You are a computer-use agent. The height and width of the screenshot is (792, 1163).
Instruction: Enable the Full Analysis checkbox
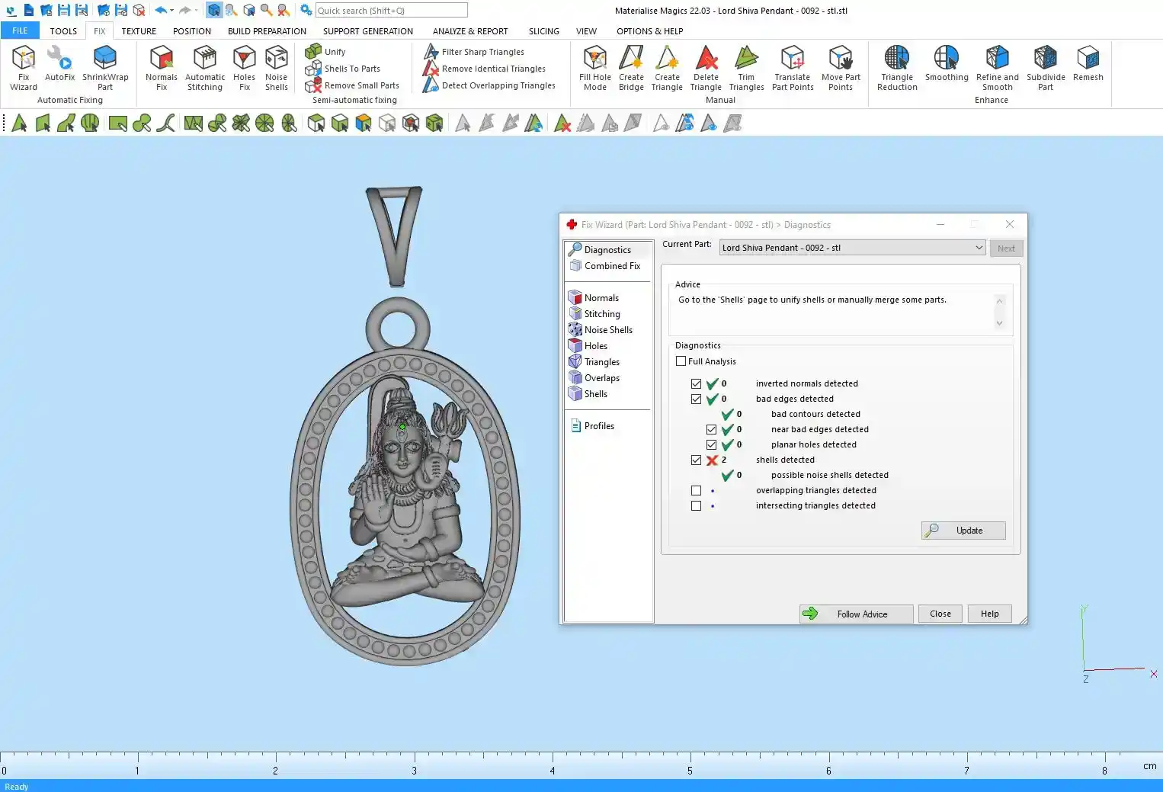click(681, 361)
